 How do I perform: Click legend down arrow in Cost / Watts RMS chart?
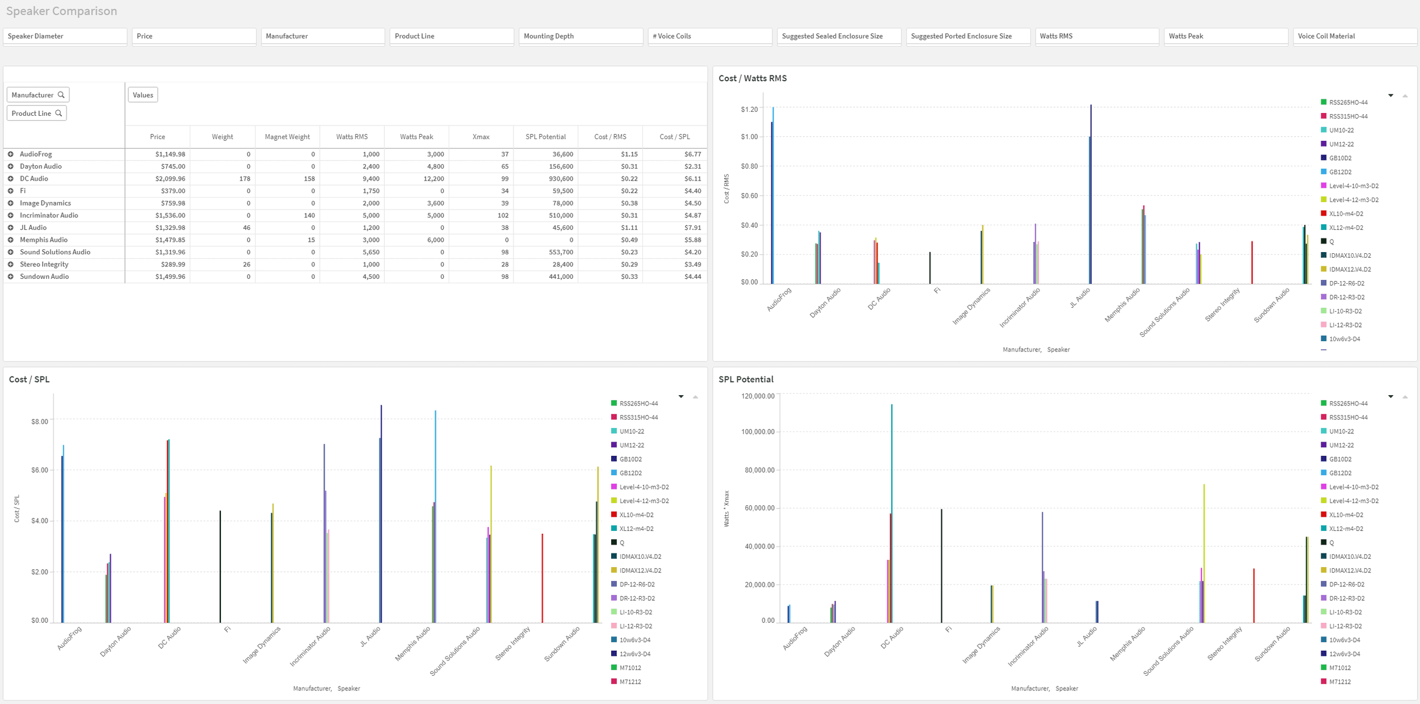pyautogui.click(x=1390, y=95)
